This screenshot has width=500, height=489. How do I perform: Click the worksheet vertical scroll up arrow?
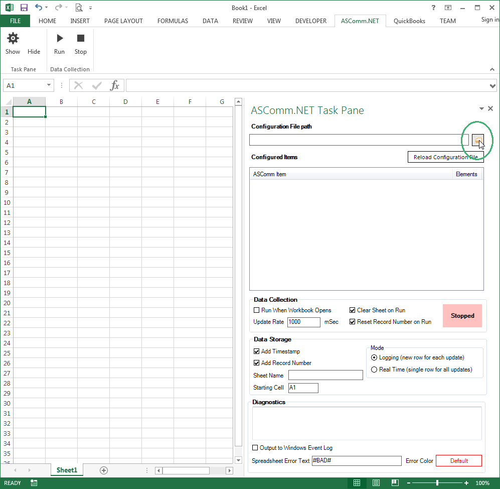(x=238, y=102)
